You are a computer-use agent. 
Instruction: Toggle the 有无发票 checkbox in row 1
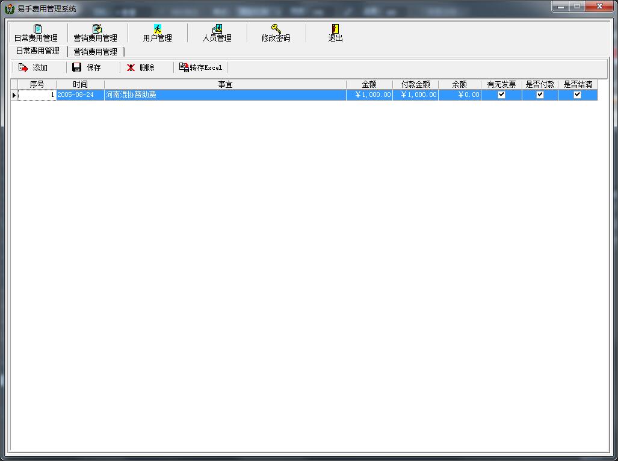click(x=501, y=94)
